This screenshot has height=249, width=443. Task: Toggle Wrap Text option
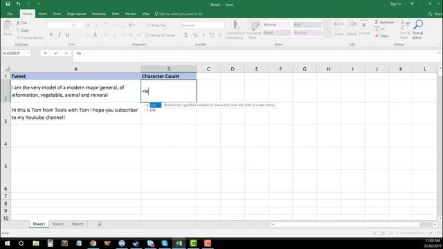(x=156, y=25)
